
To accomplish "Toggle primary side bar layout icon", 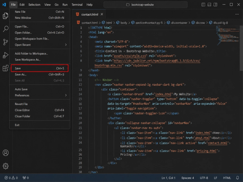I will click(x=203, y=5).
